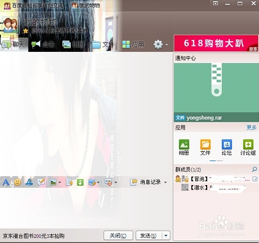Click the 通知中心 header
This screenshot has width=259, height=243.
(185, 58)
